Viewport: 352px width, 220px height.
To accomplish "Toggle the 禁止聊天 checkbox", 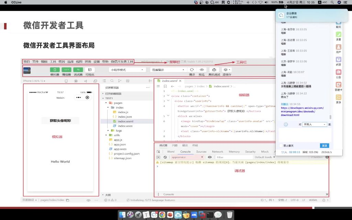I will 280,146.
